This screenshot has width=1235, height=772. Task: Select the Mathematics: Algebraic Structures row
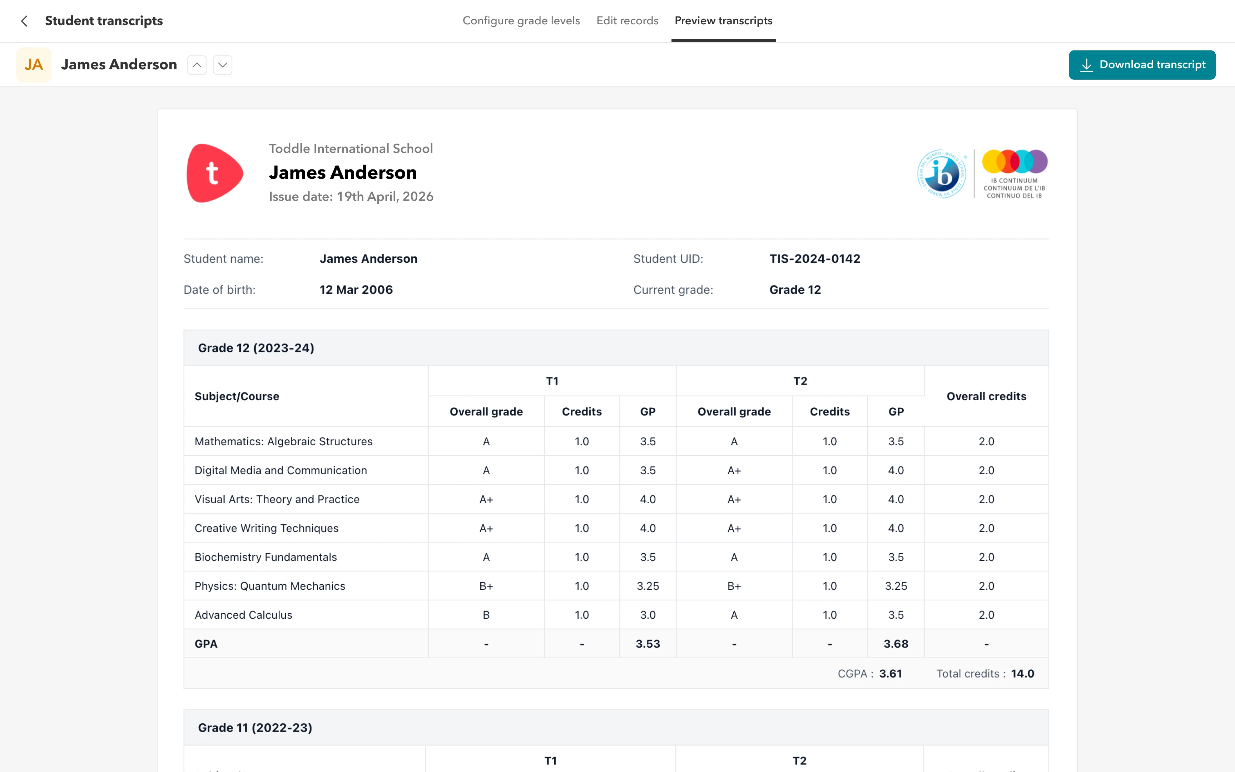[616, 441]
